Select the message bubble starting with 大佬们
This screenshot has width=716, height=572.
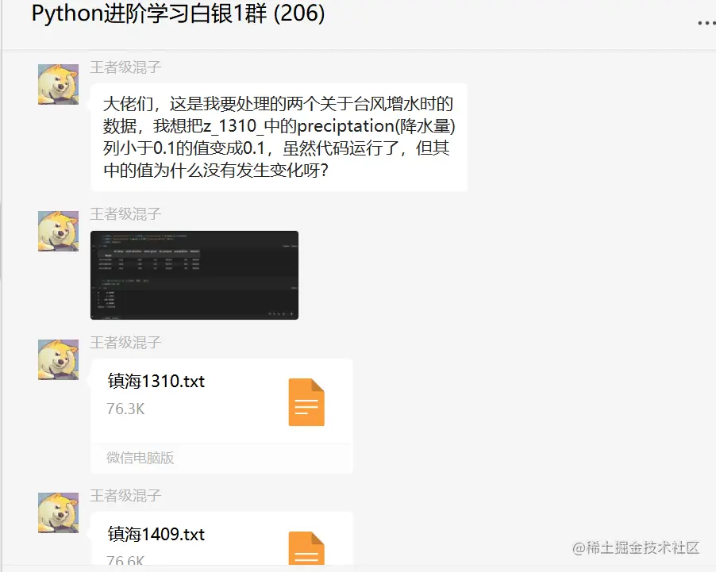[279, 137]
